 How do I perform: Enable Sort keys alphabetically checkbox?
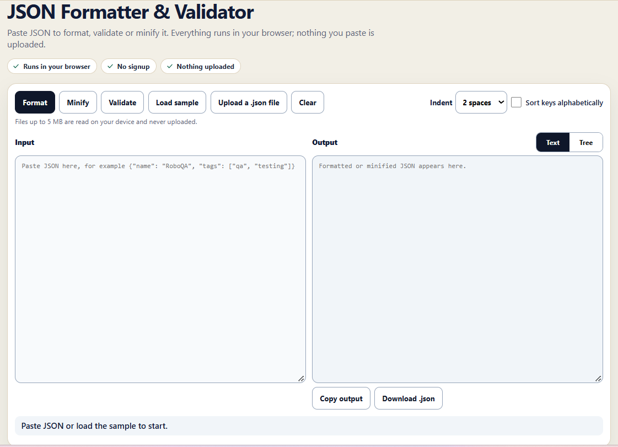coord(517,103)
